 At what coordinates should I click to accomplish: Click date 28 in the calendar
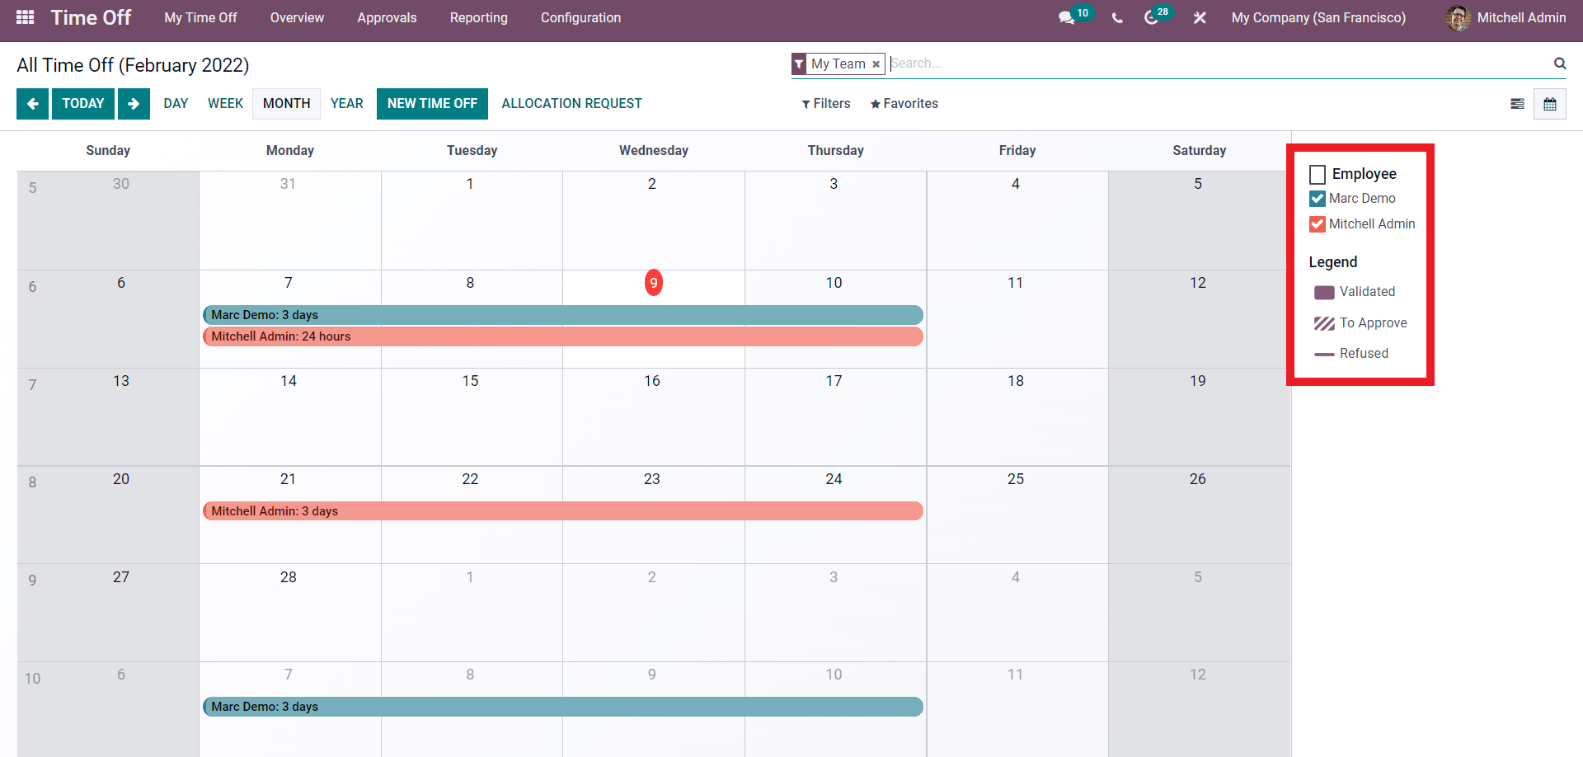289,577
